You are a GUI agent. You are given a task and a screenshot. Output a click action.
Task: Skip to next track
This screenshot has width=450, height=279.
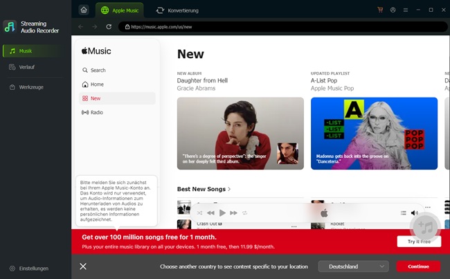(233, 213)
